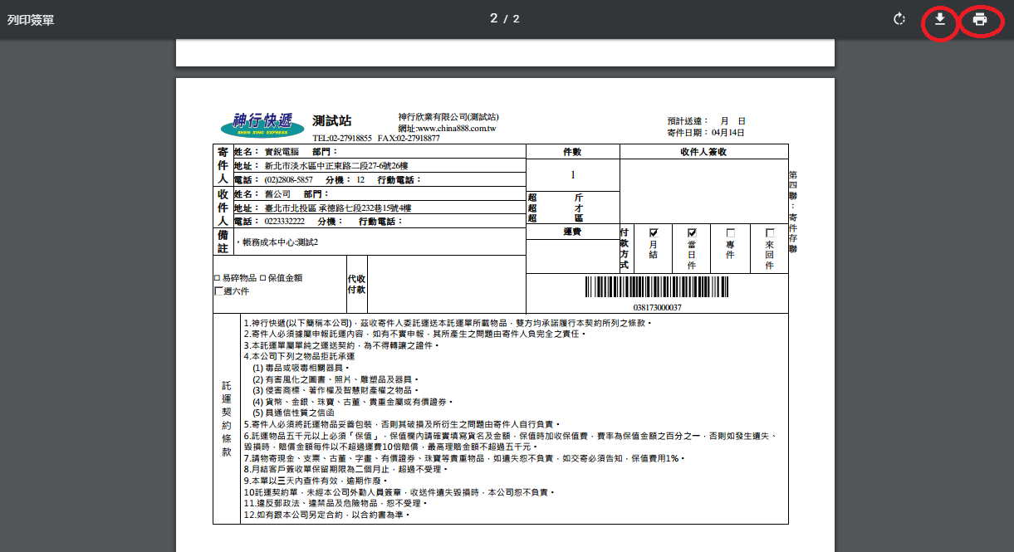The width and height of the screenshot is (1014, 552).
Task: Check the 週六件 checkbox
Action: [x=218, y=291]
